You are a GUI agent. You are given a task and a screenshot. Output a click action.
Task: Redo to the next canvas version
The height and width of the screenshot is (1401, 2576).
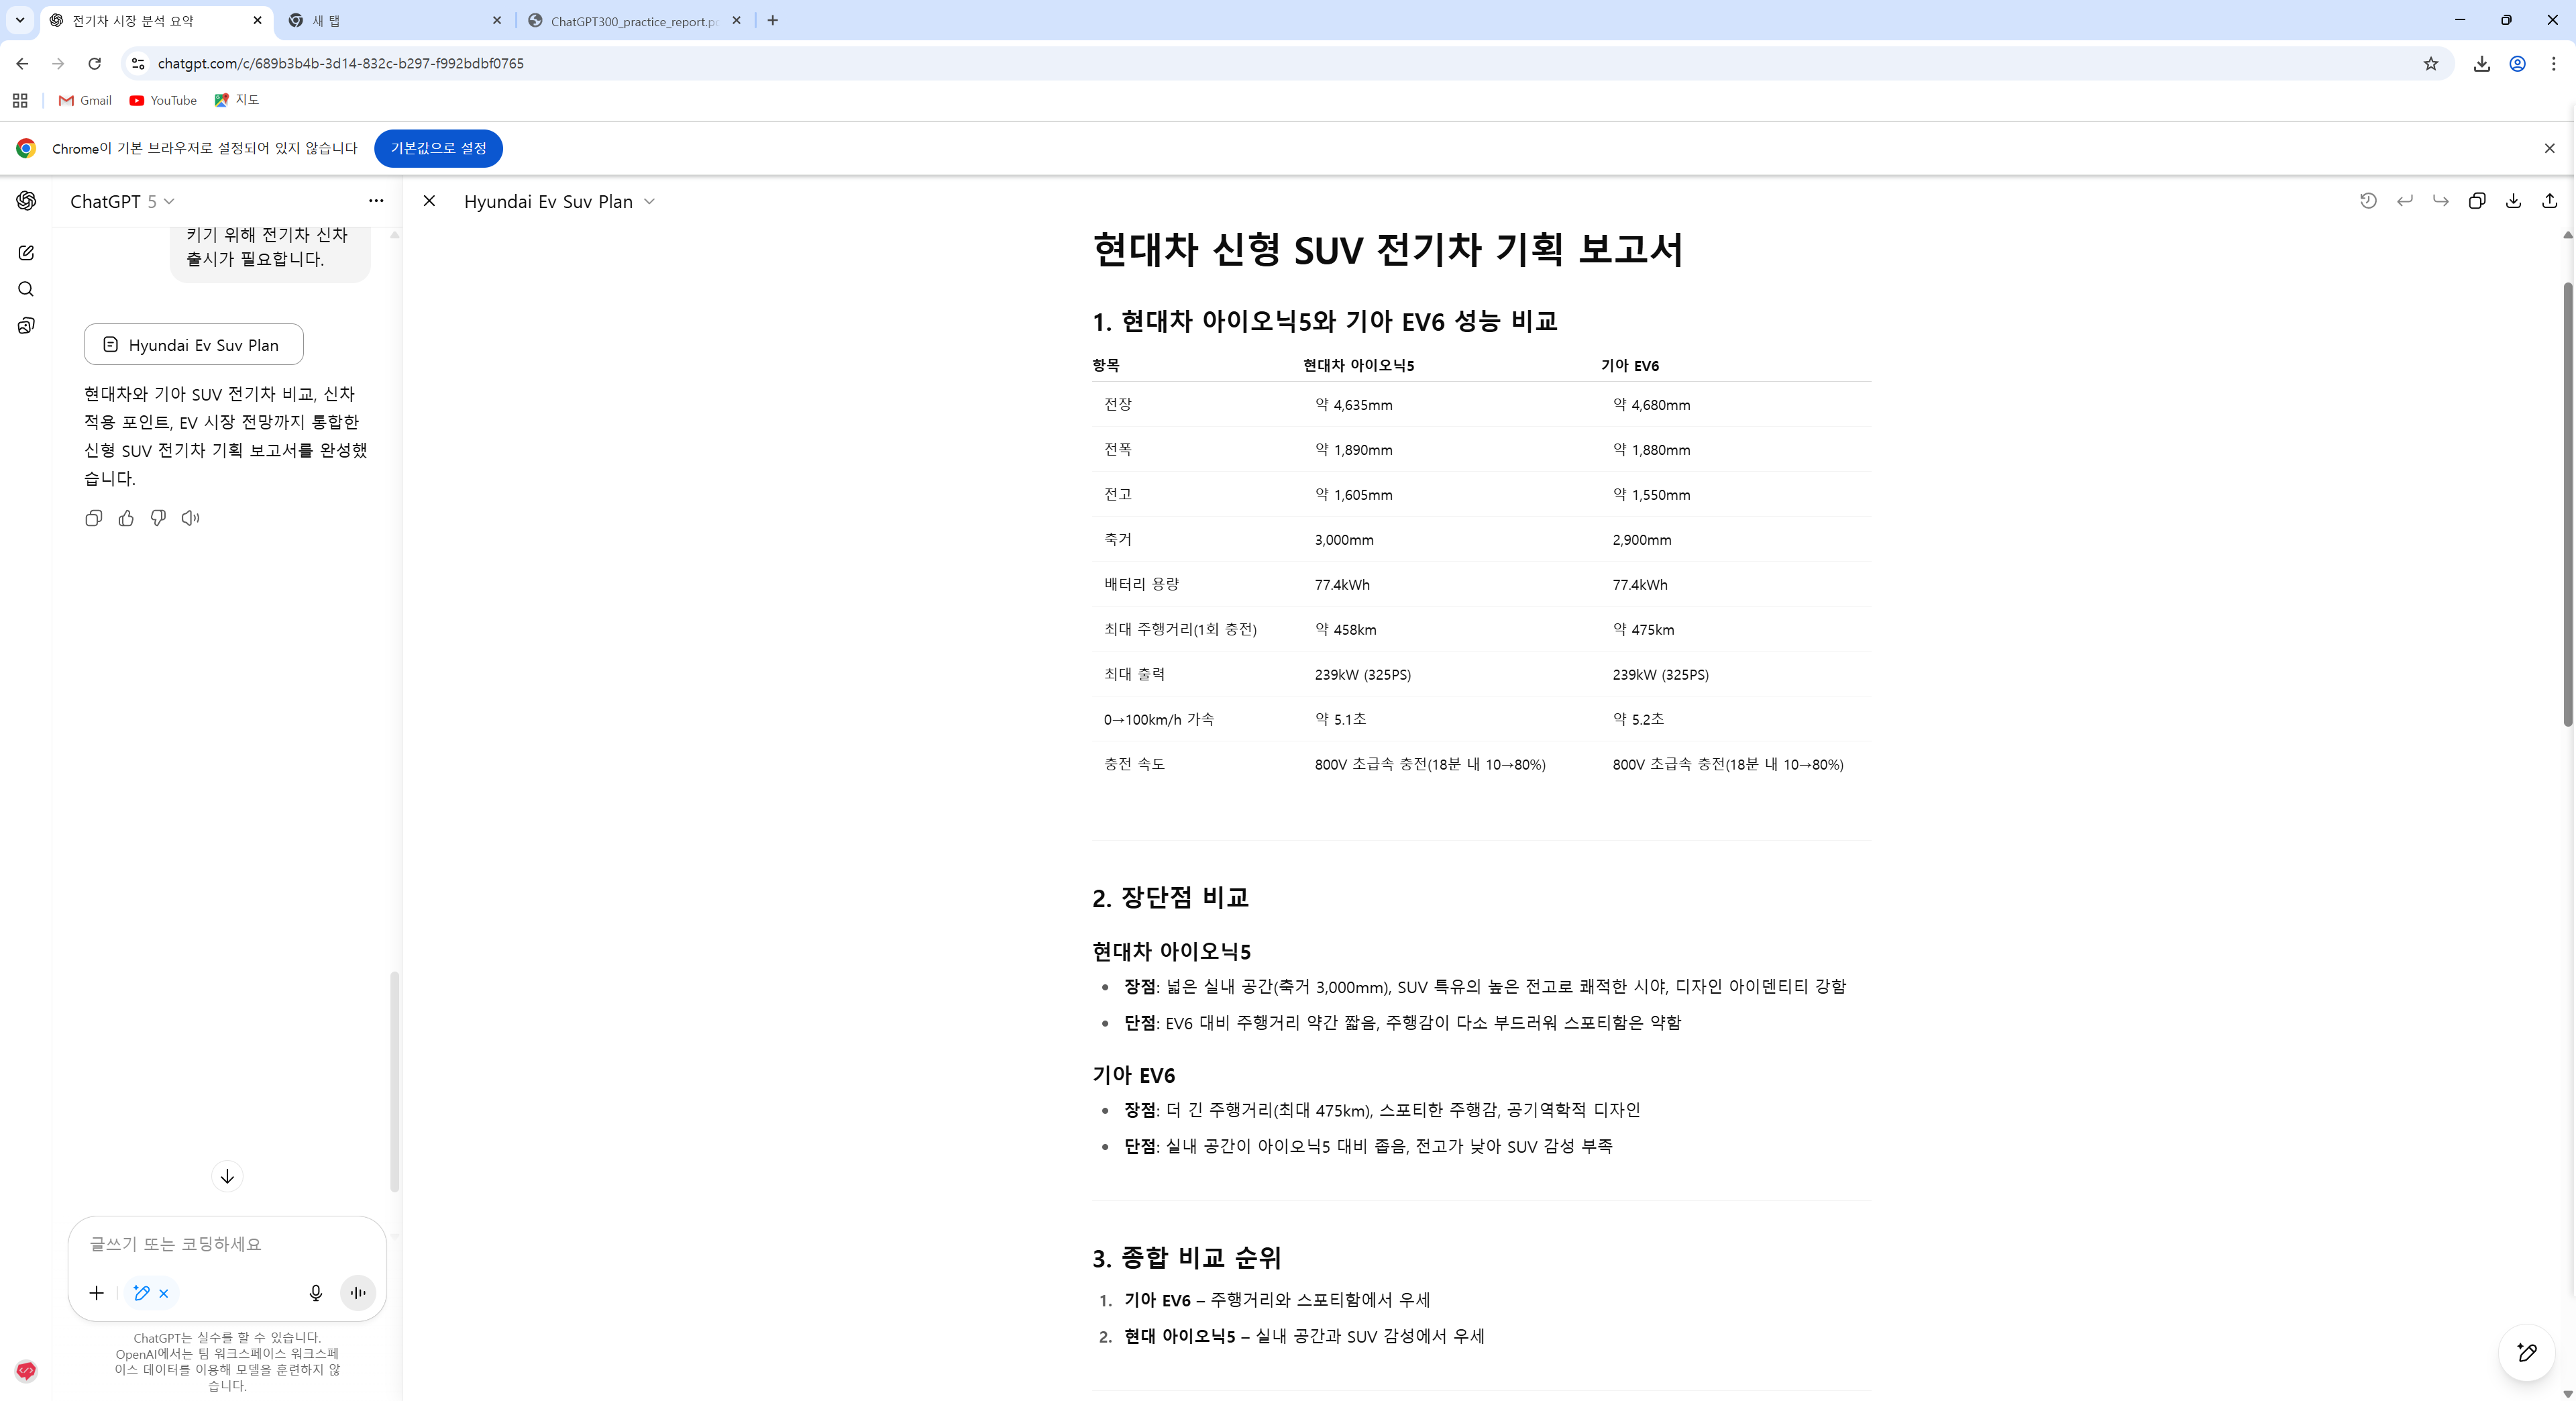[x=2441, y=201]
